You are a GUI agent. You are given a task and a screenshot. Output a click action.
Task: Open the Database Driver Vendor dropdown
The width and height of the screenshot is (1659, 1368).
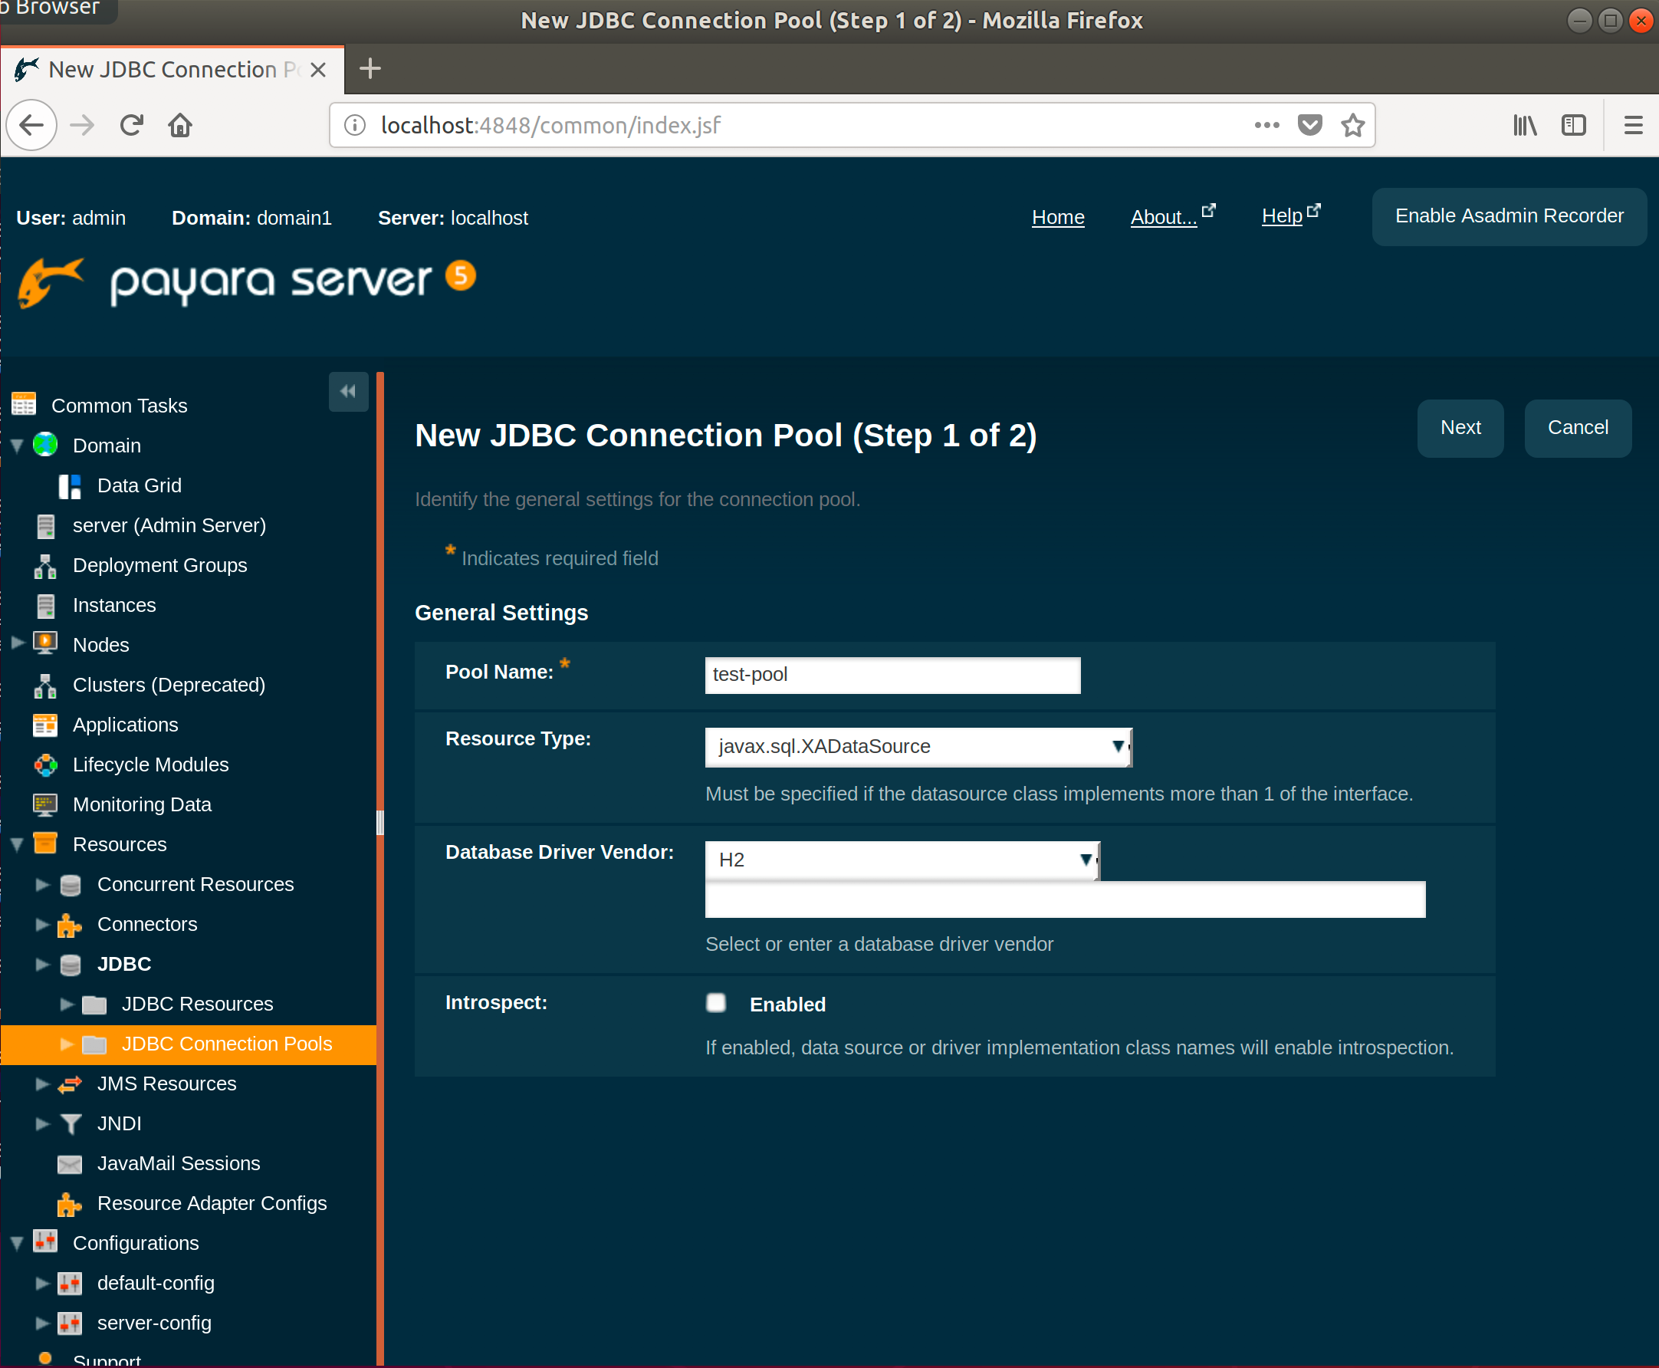(x=902, y=860)
